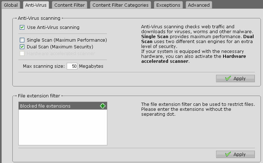263x163 pixels.
Task: Click the green checkmark in Anti-Virus Apply
Action: point(228,78)
